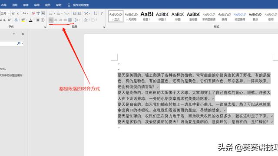Viewport: 278px width, 156px height.
Task: Click the Phonetic Guide icon
Action: pos(38,13)
